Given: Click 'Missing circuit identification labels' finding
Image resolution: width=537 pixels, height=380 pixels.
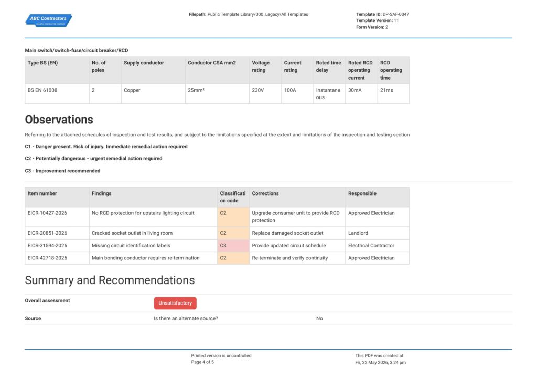Looking at the screenshot, I should click(131, 245).
